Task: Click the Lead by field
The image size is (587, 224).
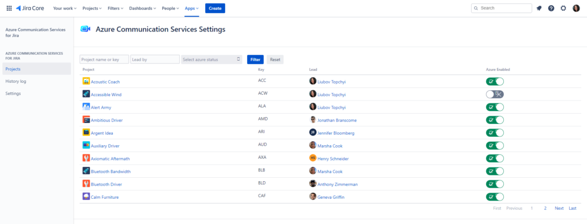Action: (x=155, y=59)
